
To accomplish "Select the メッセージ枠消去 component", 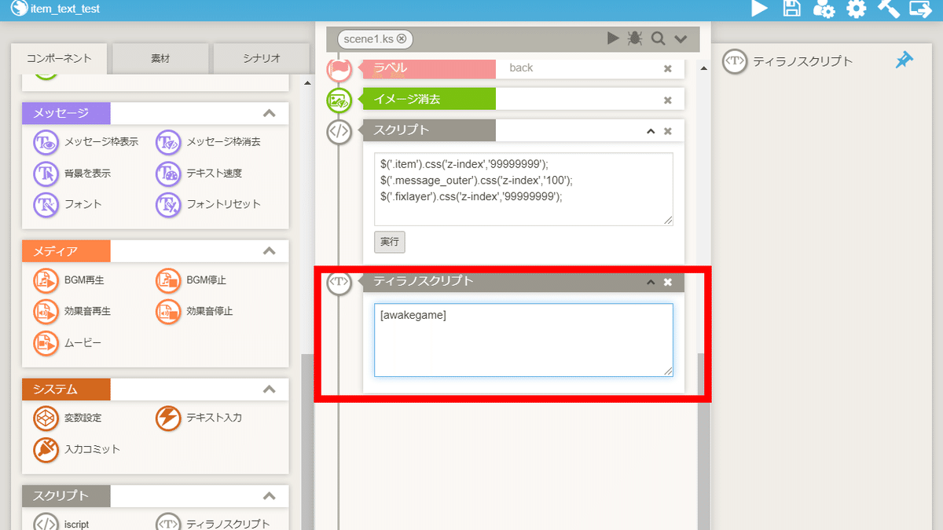I will click(208, 142).
